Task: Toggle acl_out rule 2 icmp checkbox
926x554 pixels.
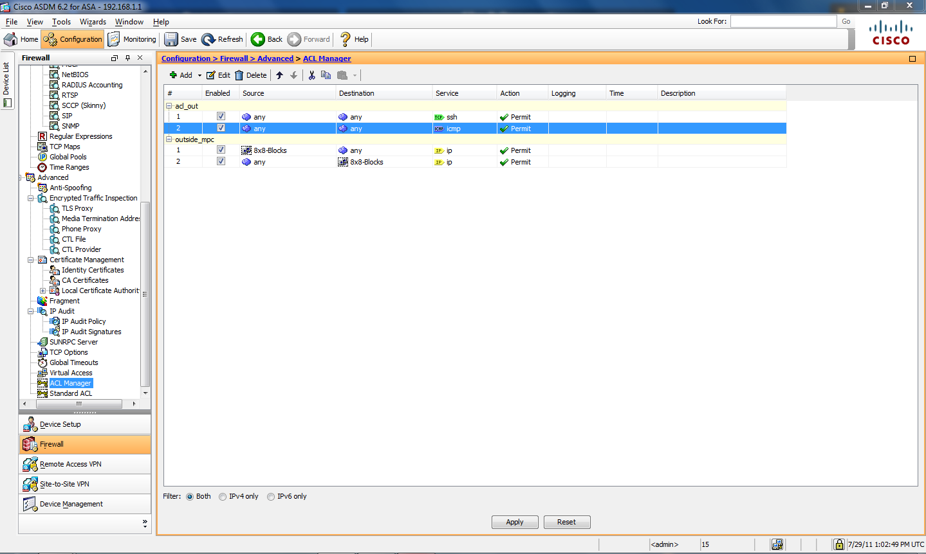Action: 221,128
